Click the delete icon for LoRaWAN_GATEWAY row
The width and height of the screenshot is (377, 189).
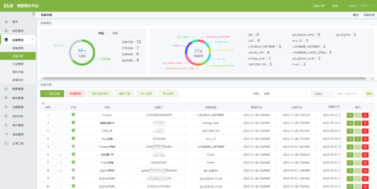pos(365,147)
